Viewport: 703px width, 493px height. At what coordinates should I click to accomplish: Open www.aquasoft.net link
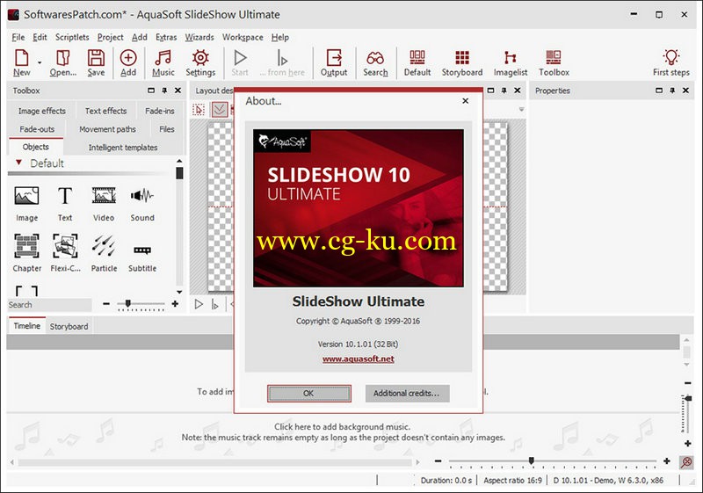(359, 359)
